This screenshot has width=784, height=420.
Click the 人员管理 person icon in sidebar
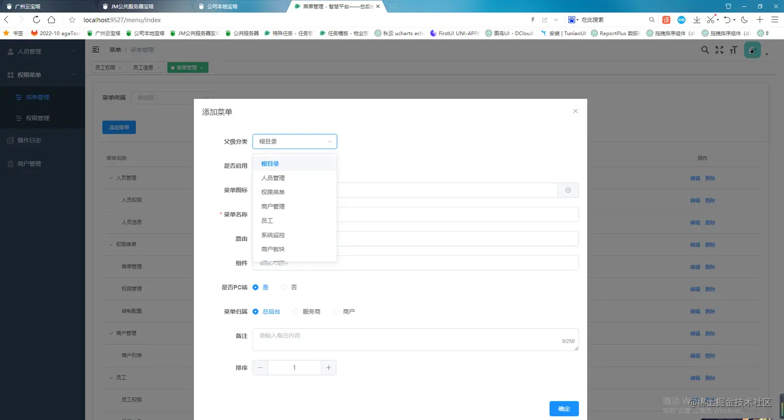[11, 51]
